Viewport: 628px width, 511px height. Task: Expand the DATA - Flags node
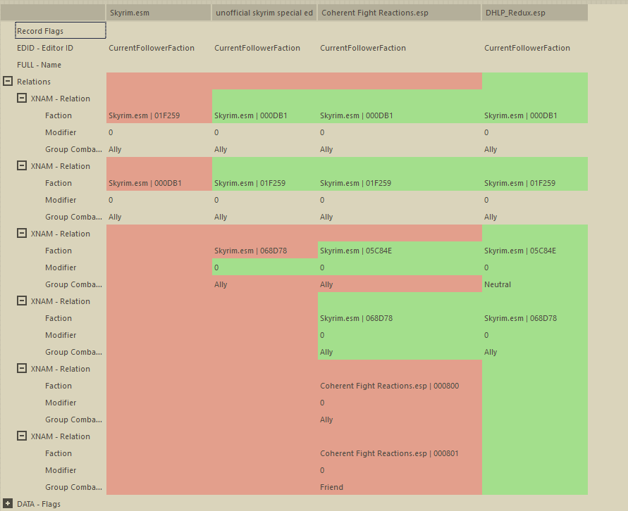tap(8, 504)
